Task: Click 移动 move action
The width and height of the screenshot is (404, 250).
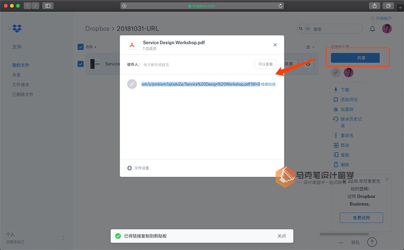Action: 341,145
